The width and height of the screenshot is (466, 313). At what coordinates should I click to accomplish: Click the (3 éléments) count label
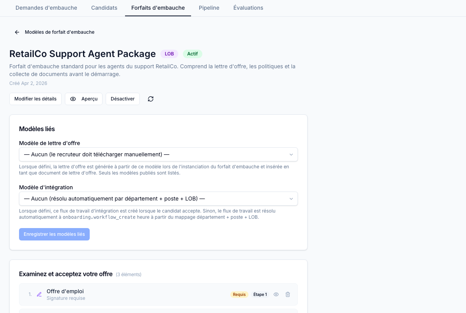click(129, 275)
